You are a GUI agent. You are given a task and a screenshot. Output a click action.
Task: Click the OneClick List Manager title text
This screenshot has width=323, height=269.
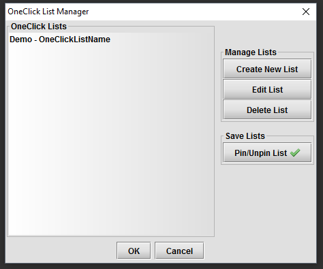point(48,12)
